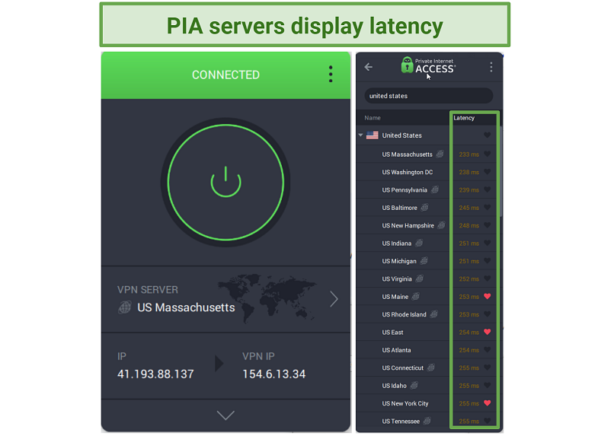This screenshot has width=614, height=436.
Task: Favorite the United States group heart
Action: 487,135
